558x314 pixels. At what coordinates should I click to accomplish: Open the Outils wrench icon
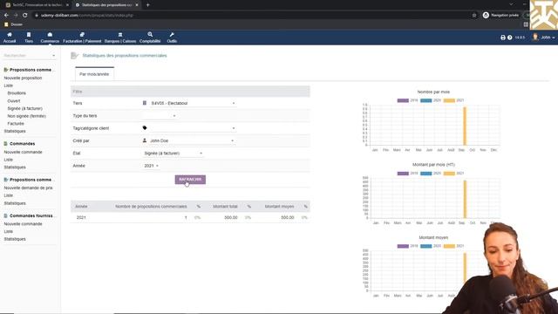(x=172, y=35)
